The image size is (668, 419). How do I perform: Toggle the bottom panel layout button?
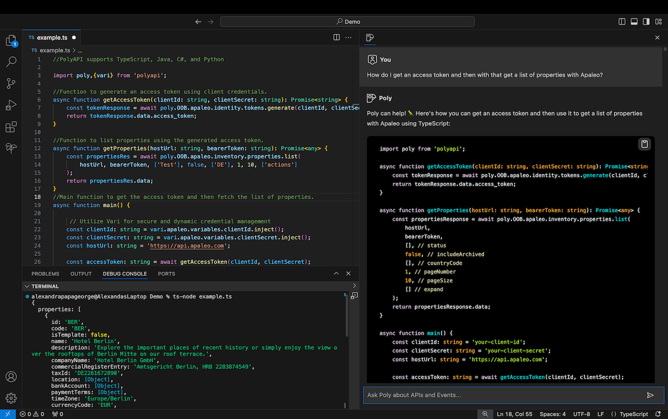[x=634, y=22]
